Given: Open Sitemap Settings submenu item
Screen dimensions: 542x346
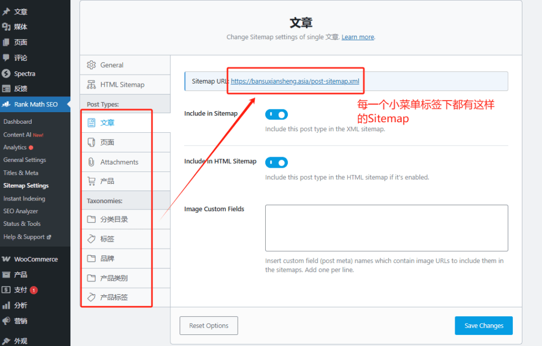Looking at the screenshot, I should (26, 186).
